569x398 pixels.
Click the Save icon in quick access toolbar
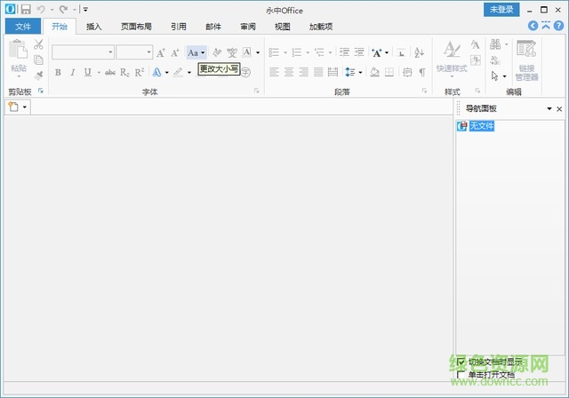(x=25, y=9)
